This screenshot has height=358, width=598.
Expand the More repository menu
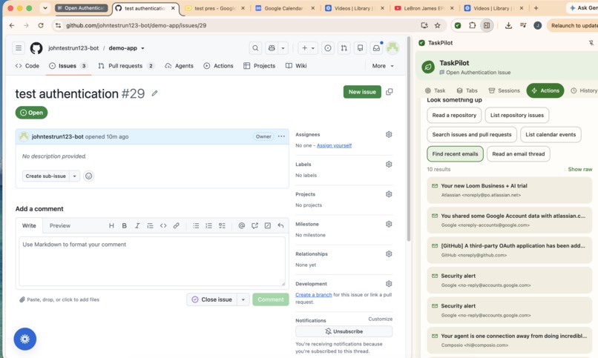(383, 66)
